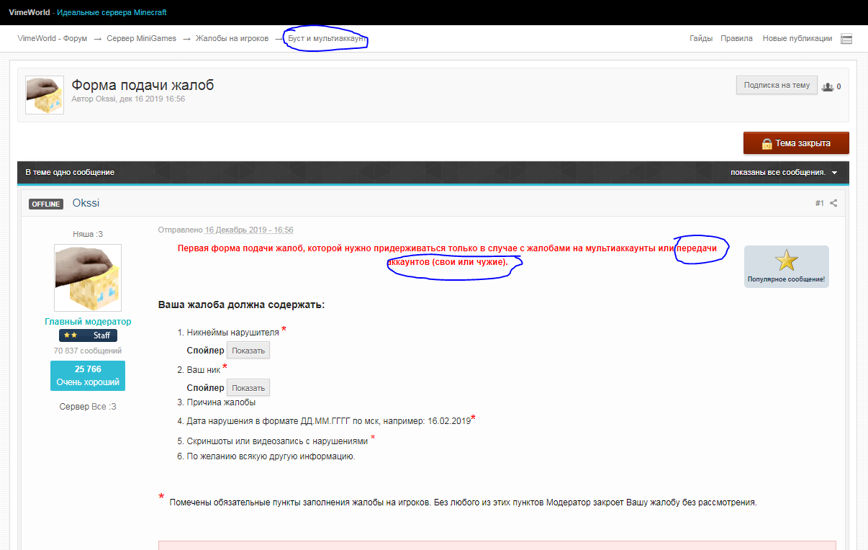Click the topic author avatar in header

coord(45,95)
